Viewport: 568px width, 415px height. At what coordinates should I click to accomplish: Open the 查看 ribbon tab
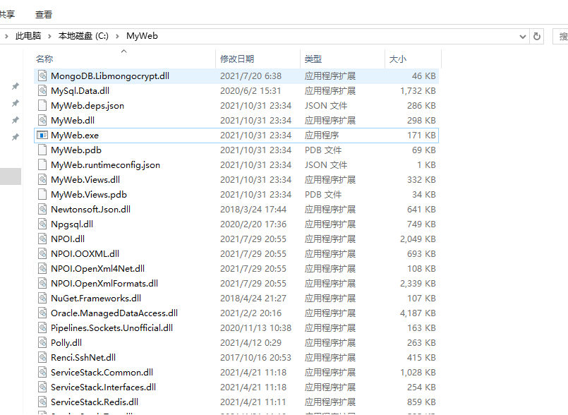[44, 15]
